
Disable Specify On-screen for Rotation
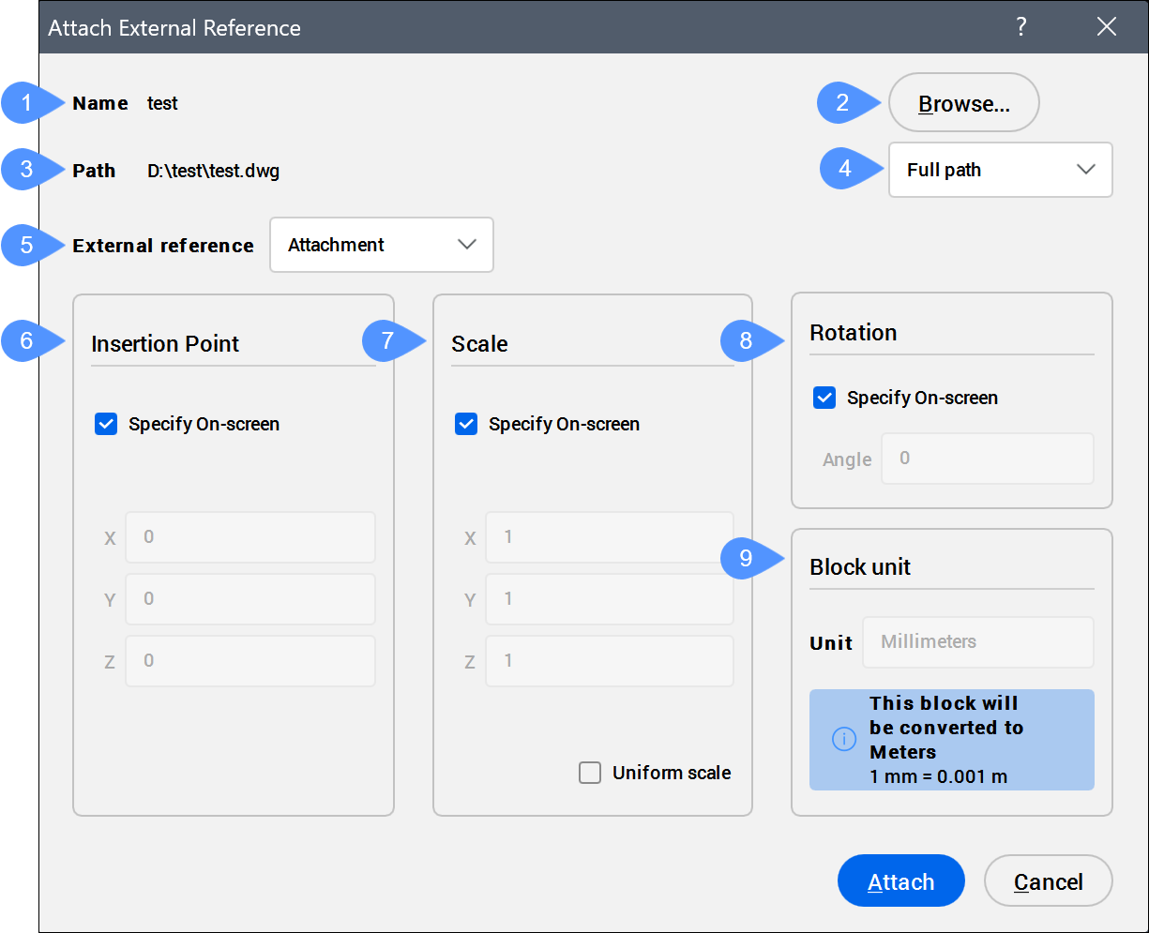(824, 399)
